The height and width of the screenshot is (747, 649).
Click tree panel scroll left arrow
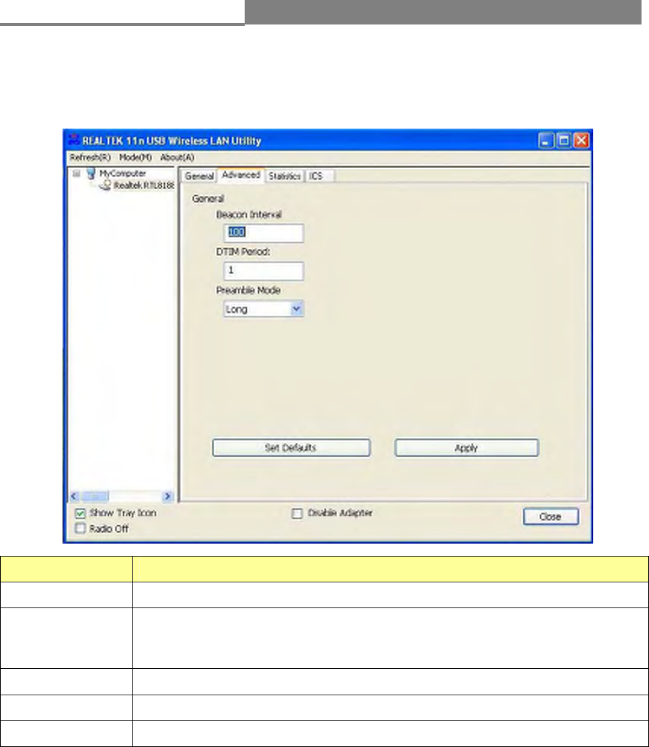click(x=74, y=496)
